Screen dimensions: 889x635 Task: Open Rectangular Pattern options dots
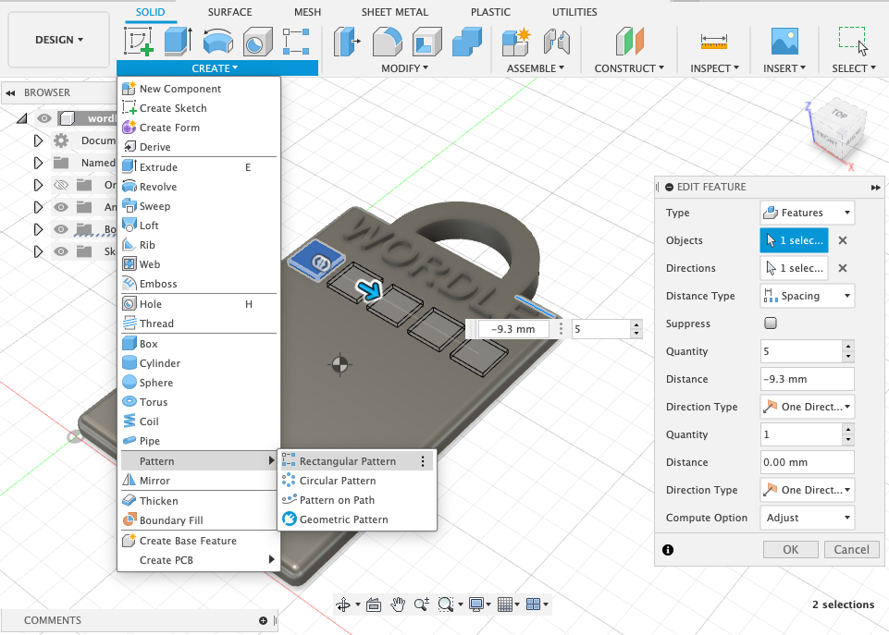[423, 461]
